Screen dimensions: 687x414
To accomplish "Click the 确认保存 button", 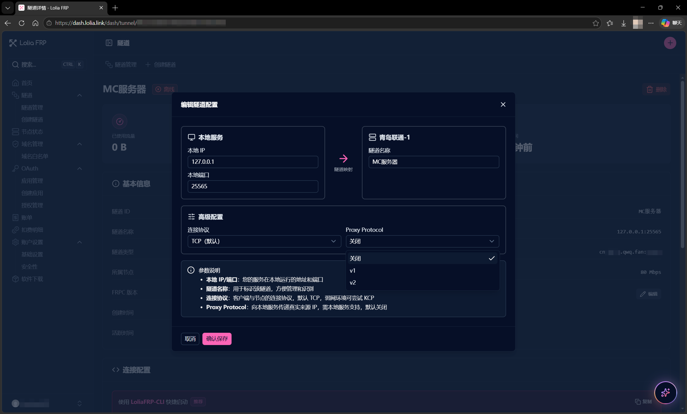I will coord(217,339).
